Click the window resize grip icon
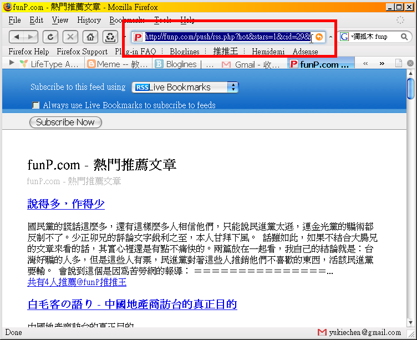This screenshot has width=417, height=340. (411, 333)
